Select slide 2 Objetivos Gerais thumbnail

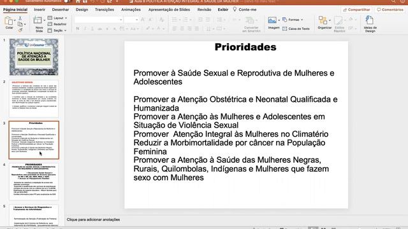click(34, 99)
